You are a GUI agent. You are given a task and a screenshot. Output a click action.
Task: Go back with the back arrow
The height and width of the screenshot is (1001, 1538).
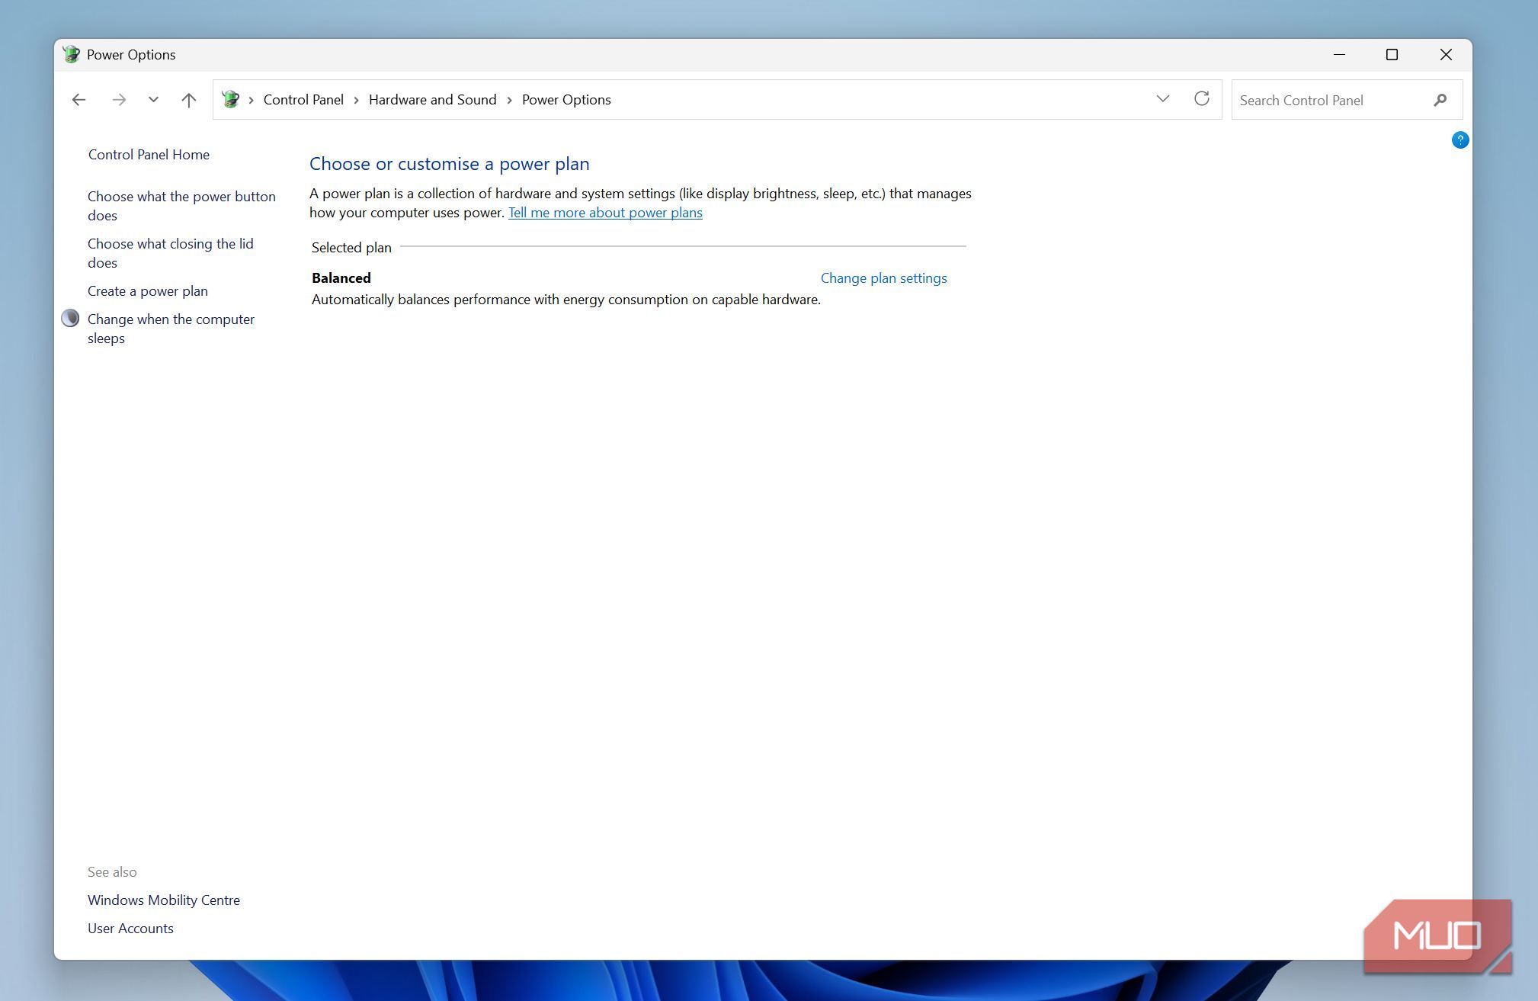79,100
